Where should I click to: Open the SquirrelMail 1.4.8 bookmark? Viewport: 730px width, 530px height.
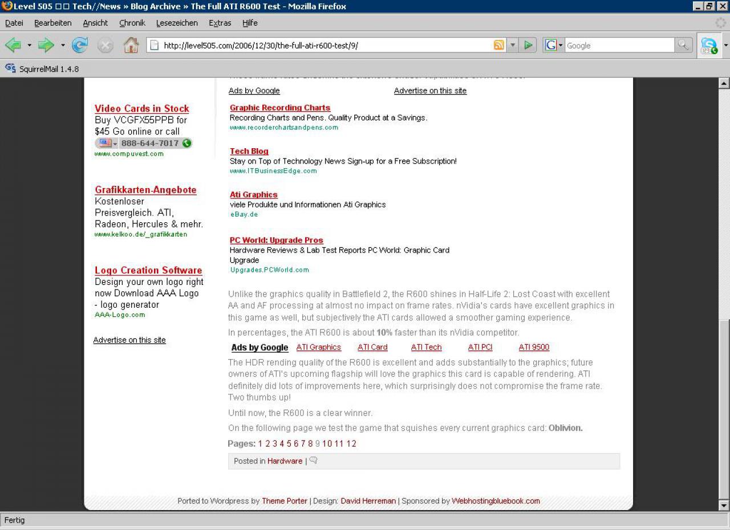pos(42,69)
